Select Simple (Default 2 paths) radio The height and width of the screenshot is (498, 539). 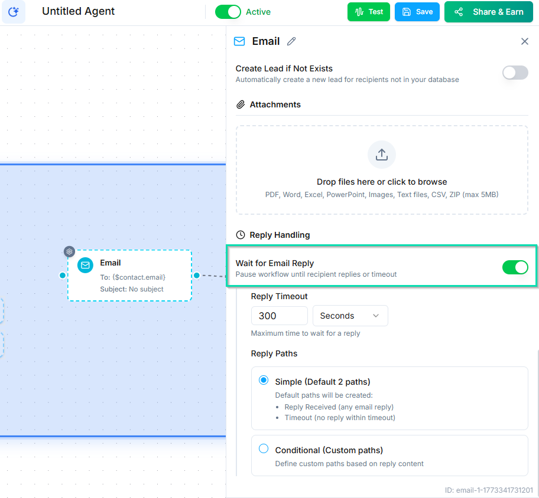point(264,381)
